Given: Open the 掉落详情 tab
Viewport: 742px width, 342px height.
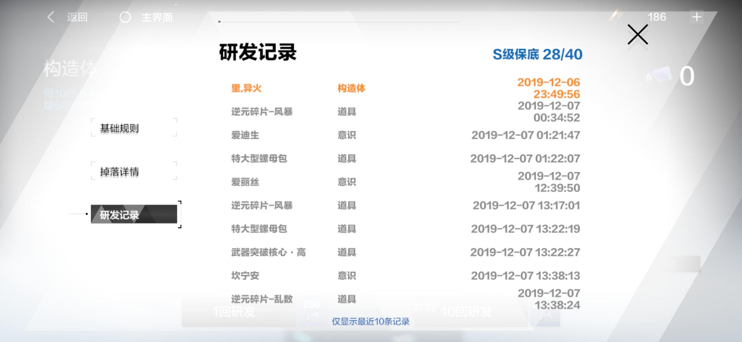Looking at the screenshot, I should tap(134, 171).
